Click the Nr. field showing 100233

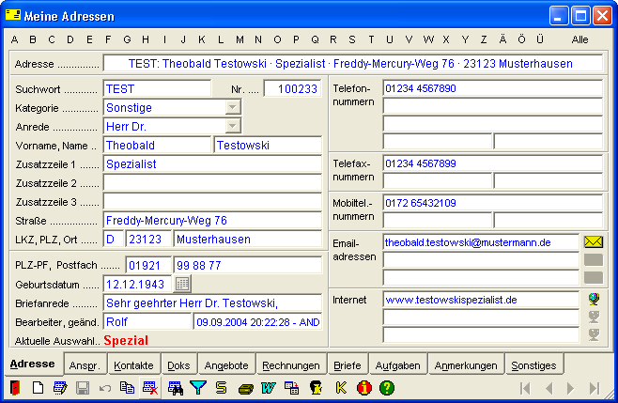(x=292, y=88)
